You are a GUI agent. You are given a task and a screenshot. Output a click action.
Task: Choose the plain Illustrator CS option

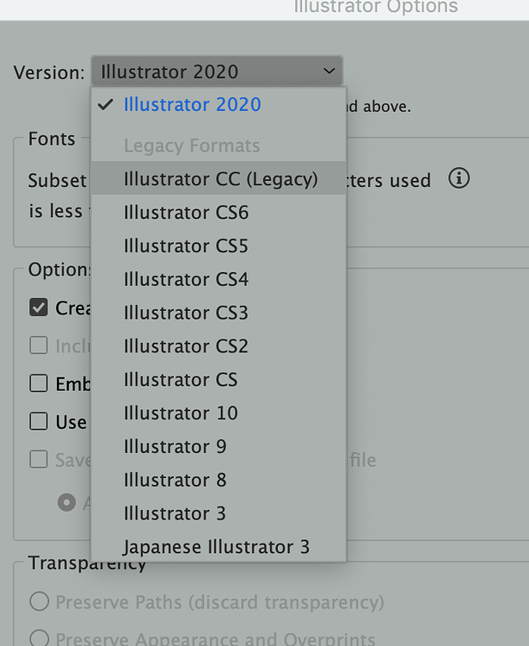[x=218, y=380]
